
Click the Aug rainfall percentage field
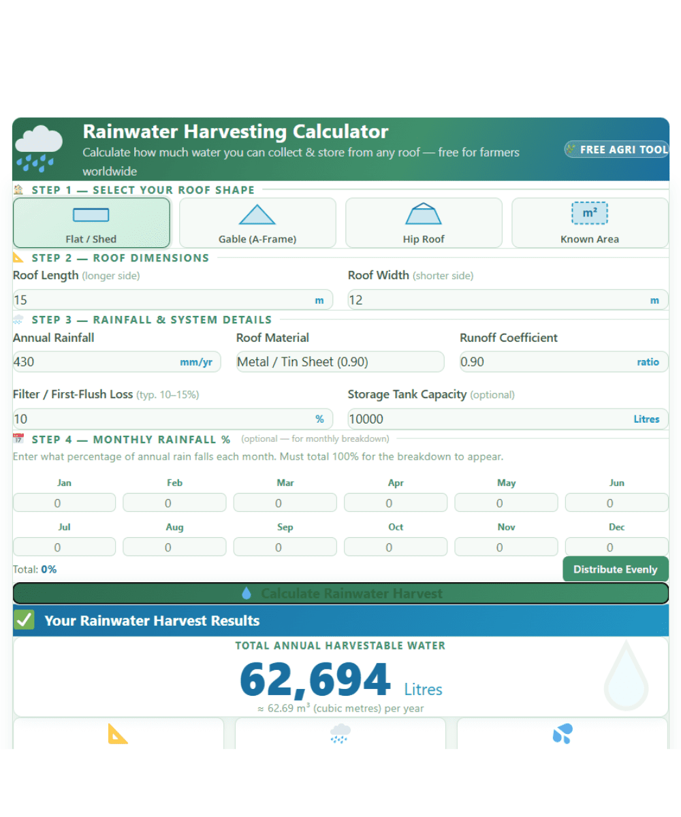(174, 547)
